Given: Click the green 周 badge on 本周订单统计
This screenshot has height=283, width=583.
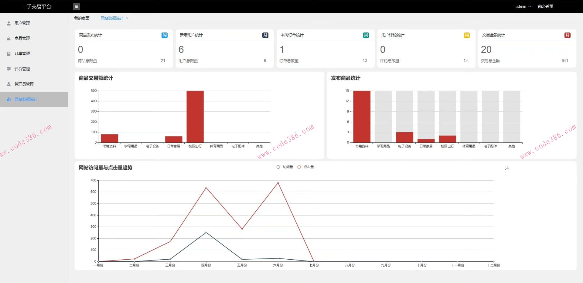Looking at the screenshot, I should [x=366, y=35].
